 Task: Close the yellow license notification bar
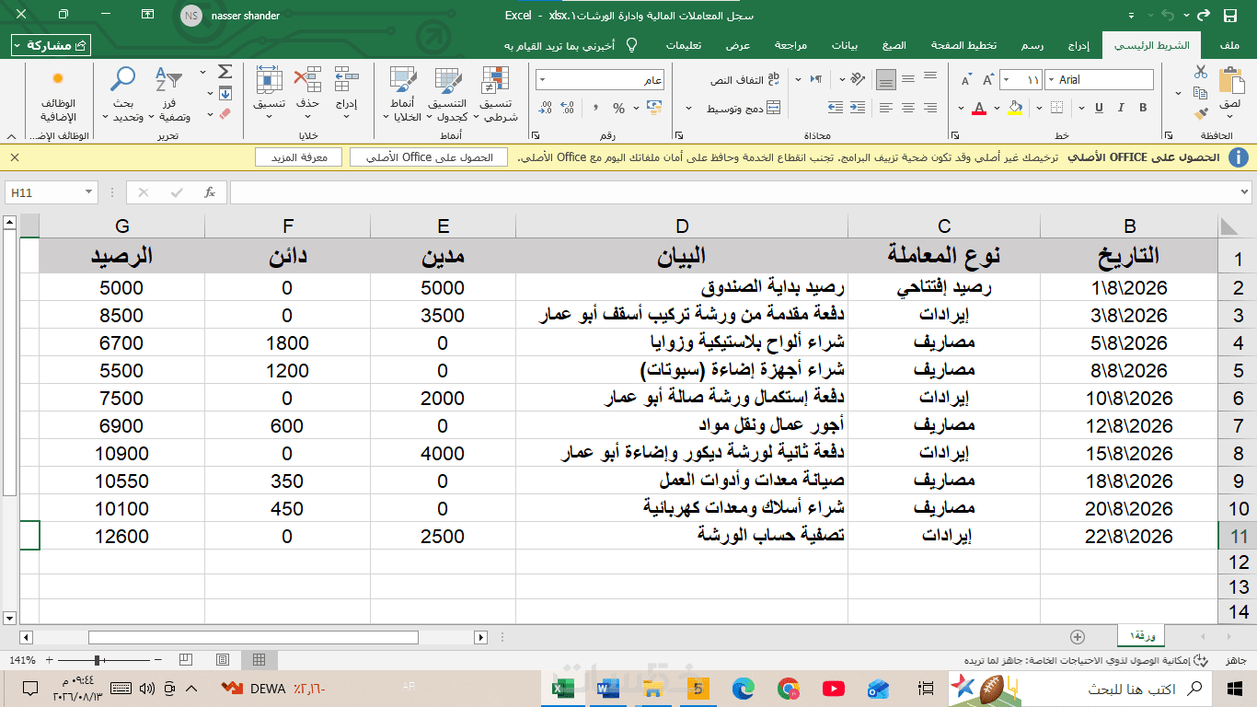tap(14, 157)
